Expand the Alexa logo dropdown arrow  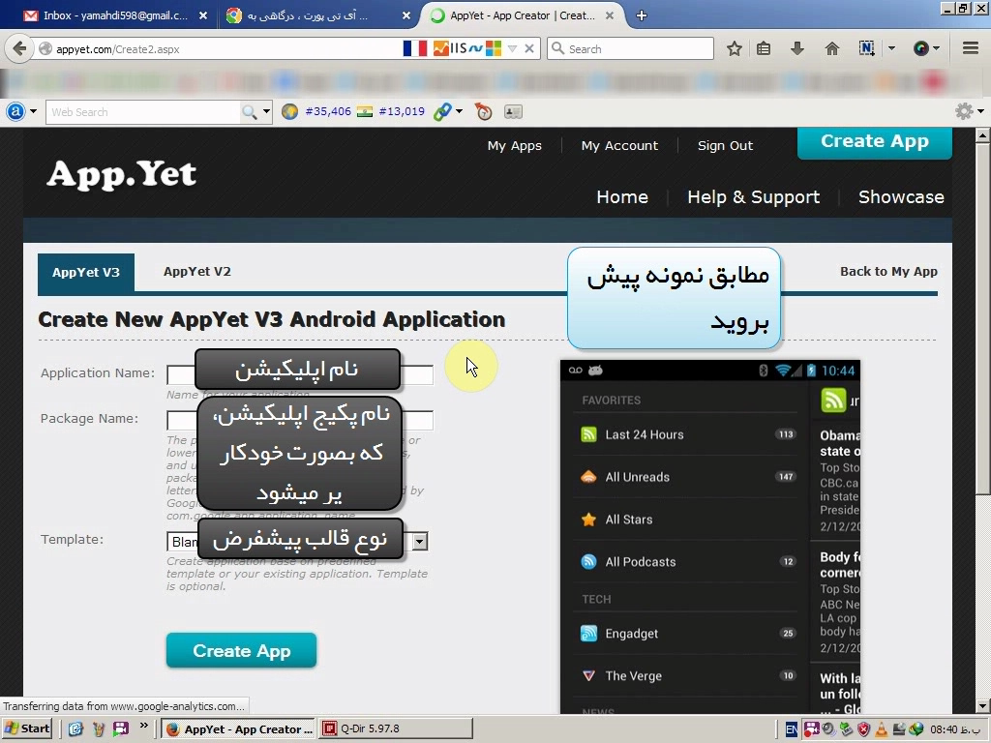(33, 112)
